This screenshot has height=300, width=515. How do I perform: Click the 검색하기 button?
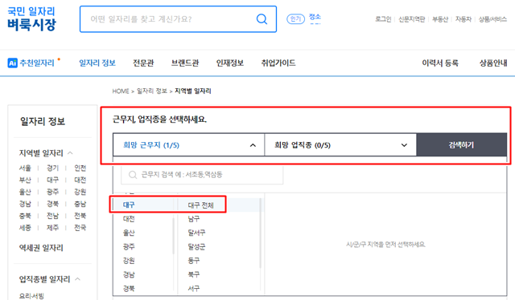[461, 144]
